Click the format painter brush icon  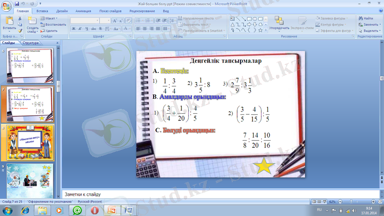point(20,30)
